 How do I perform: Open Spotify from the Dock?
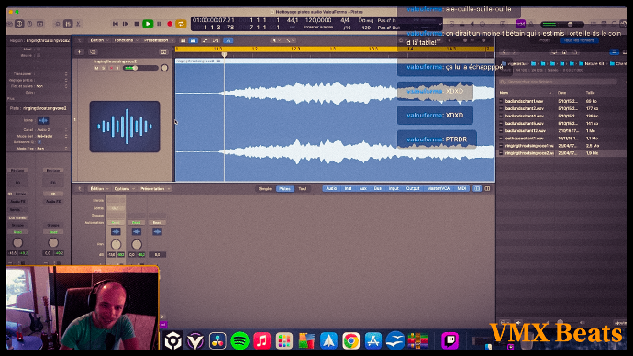click(239, 341)
